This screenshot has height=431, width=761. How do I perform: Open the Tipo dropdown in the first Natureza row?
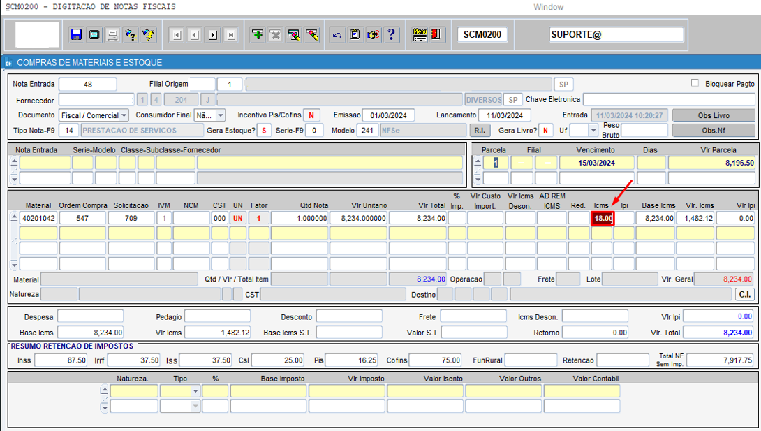pos(195,390)
